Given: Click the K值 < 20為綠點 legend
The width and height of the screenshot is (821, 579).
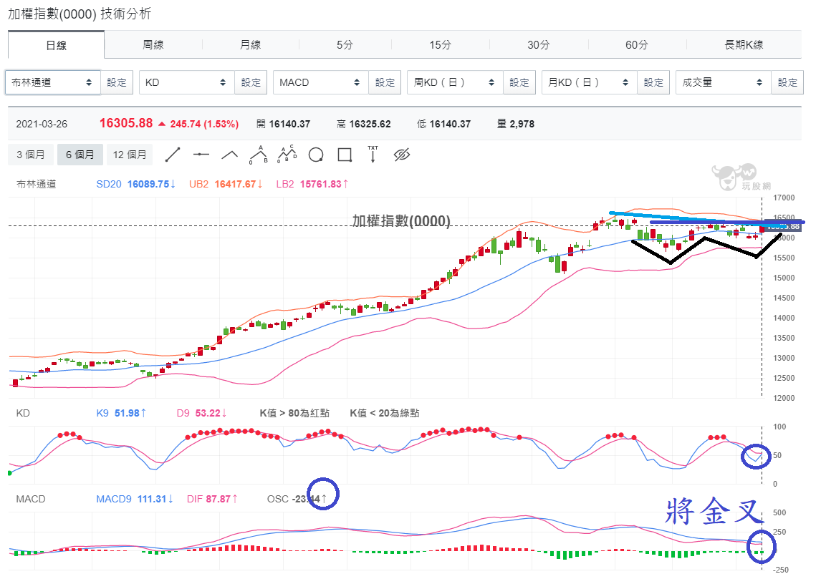Looking at the screenshot, I should click(384, 413).
